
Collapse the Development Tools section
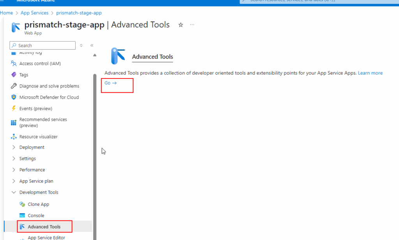pos(14,192)
